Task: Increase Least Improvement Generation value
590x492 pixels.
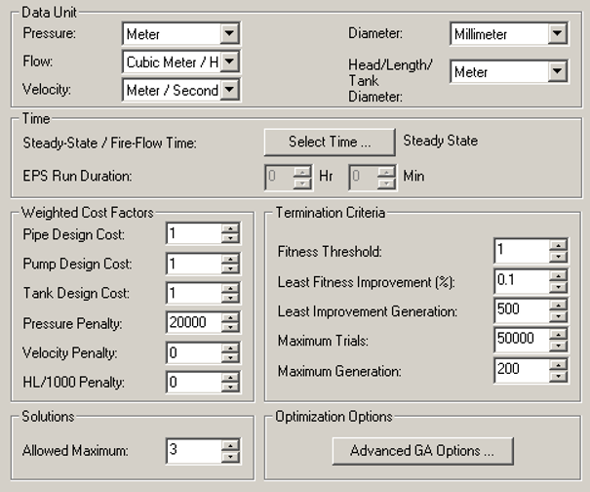Action: (558, 306)
